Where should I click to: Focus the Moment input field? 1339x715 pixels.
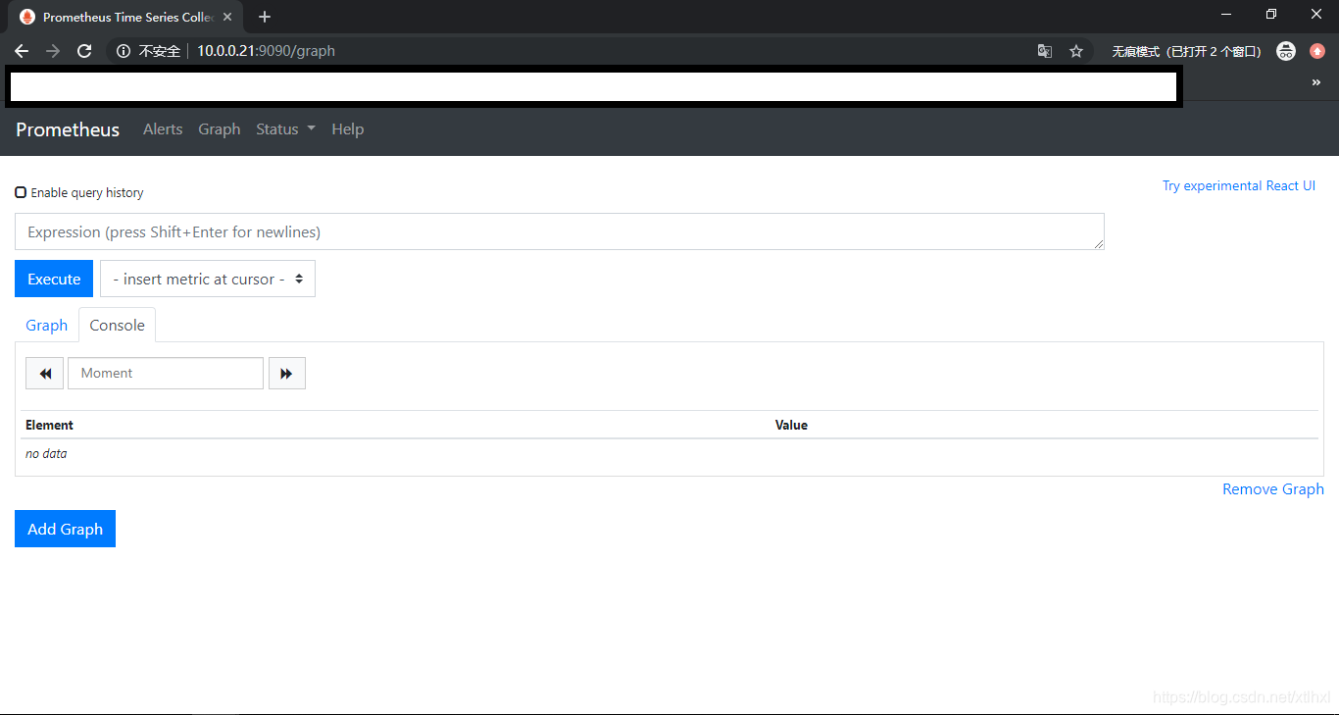(x=166, y=374)
